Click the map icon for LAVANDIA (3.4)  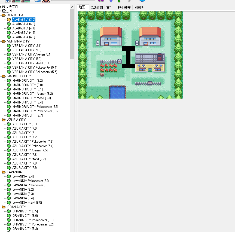point(9,176)
